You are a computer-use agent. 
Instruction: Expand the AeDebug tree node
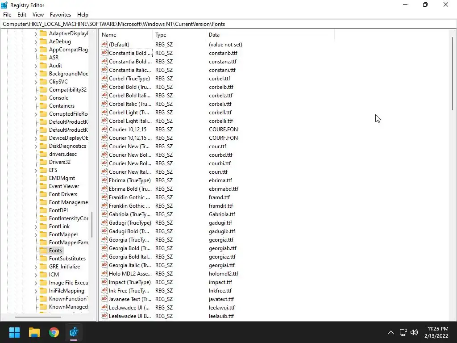(36, 42)
